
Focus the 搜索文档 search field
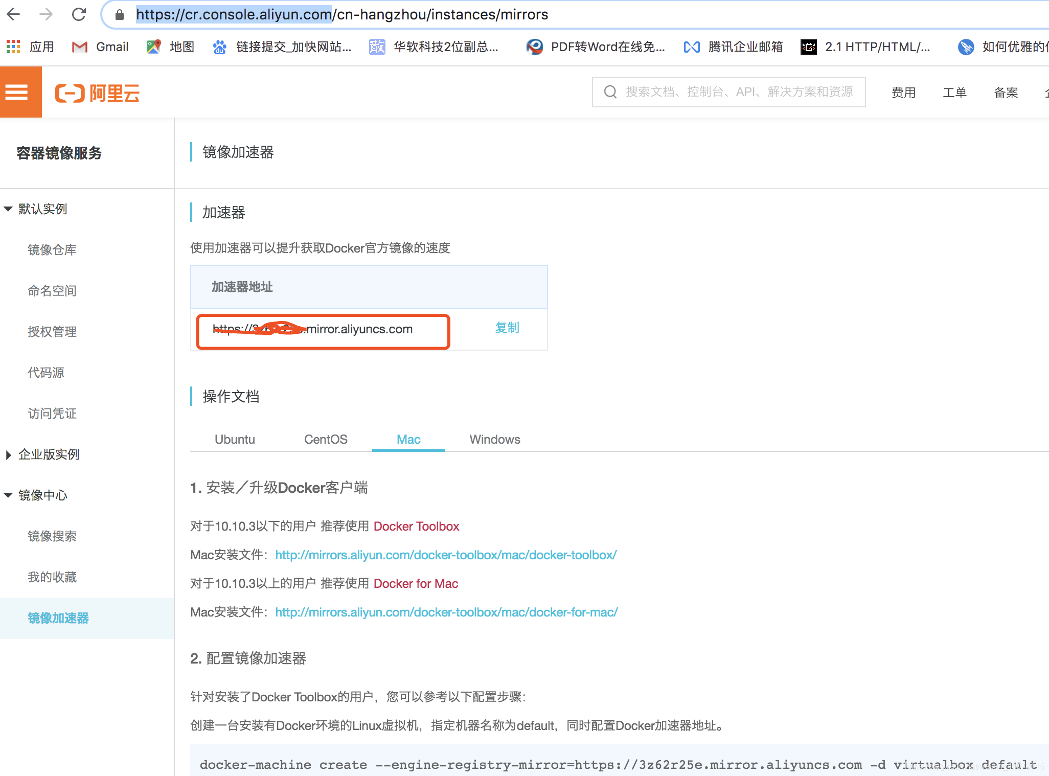728,92
